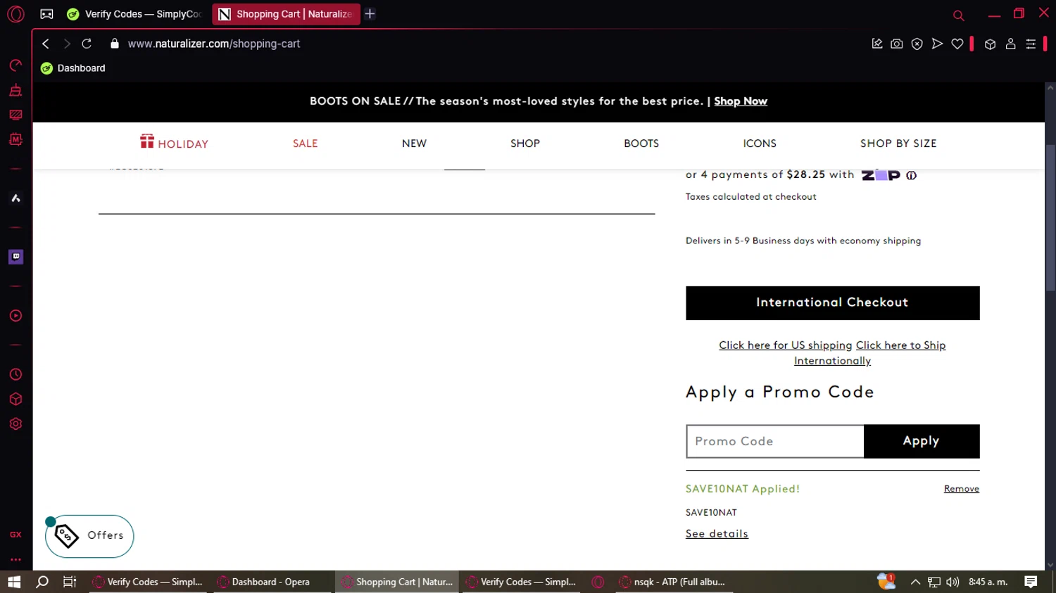
Task: Follow the Shop Now banner link
Action: [741, 101]
